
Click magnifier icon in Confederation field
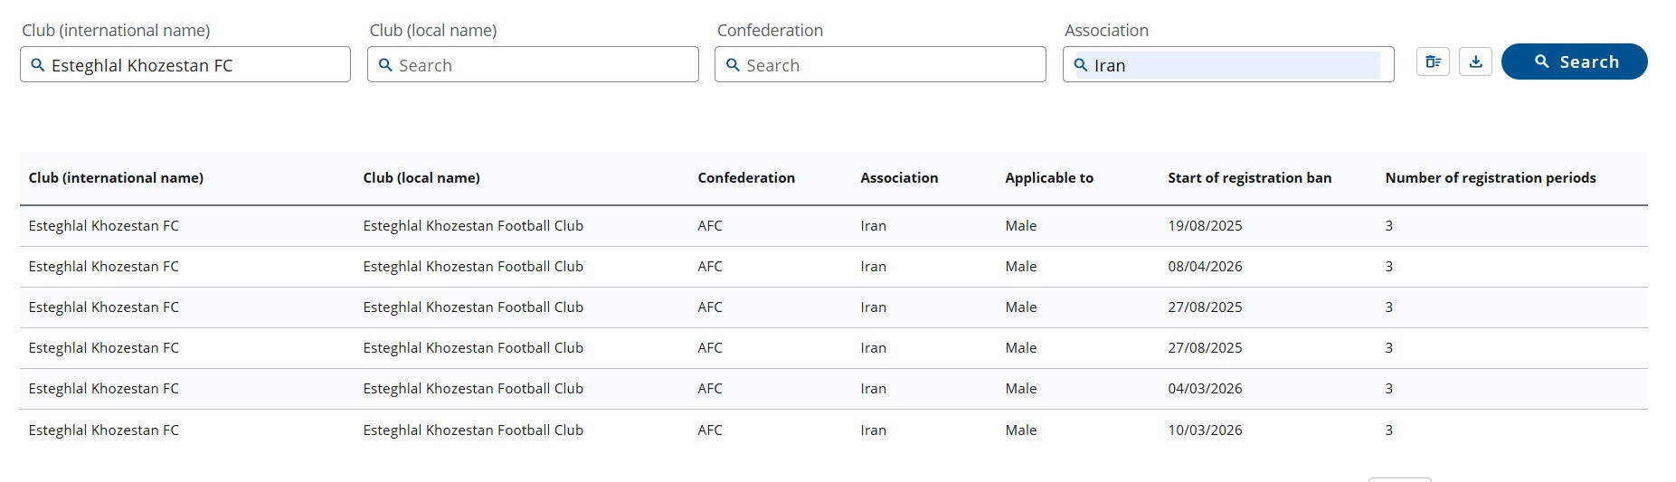point(733,65)
